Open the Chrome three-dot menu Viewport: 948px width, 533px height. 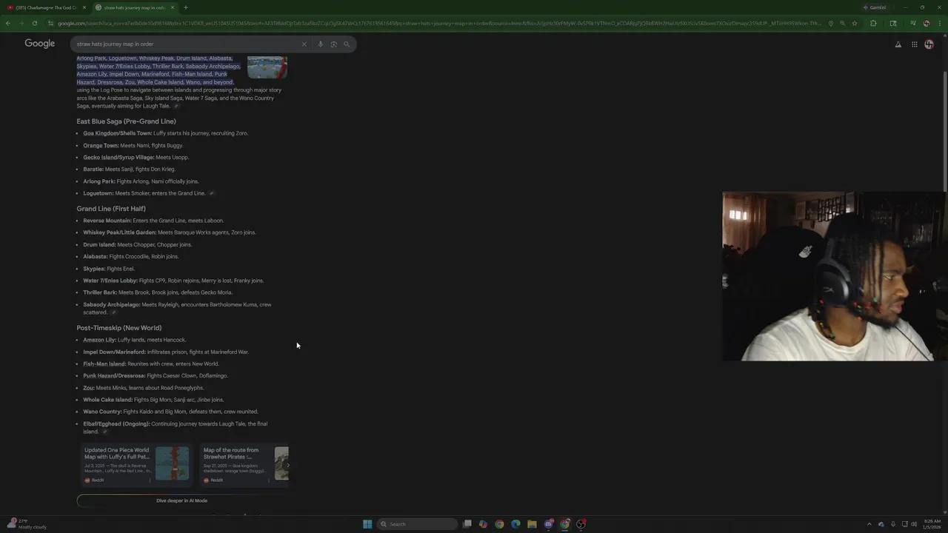tap(940, 23)
